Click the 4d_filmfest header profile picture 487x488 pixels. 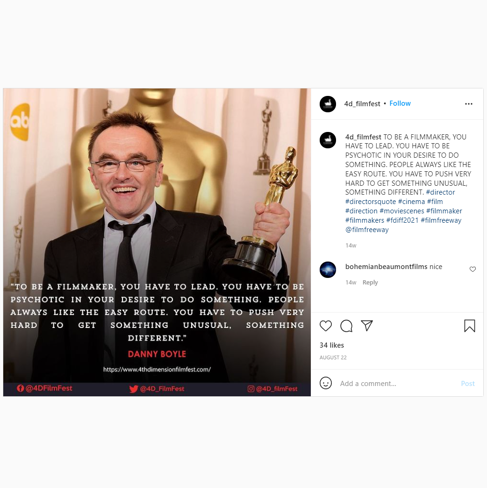pos(328,104)
